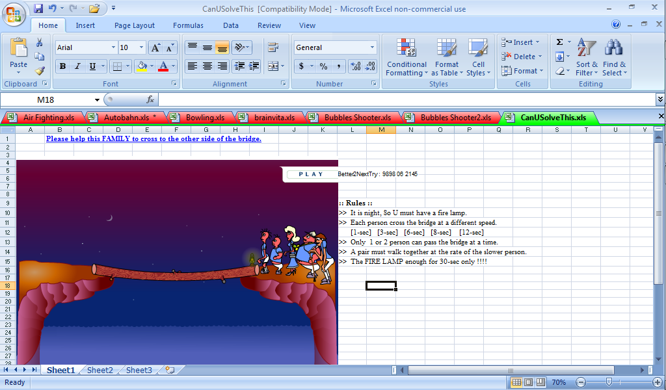Toggle Italic formatting

(x=77, y=66)
